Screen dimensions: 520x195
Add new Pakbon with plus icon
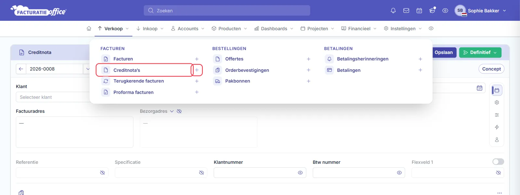pyautogui.click(x=308, y=81)
